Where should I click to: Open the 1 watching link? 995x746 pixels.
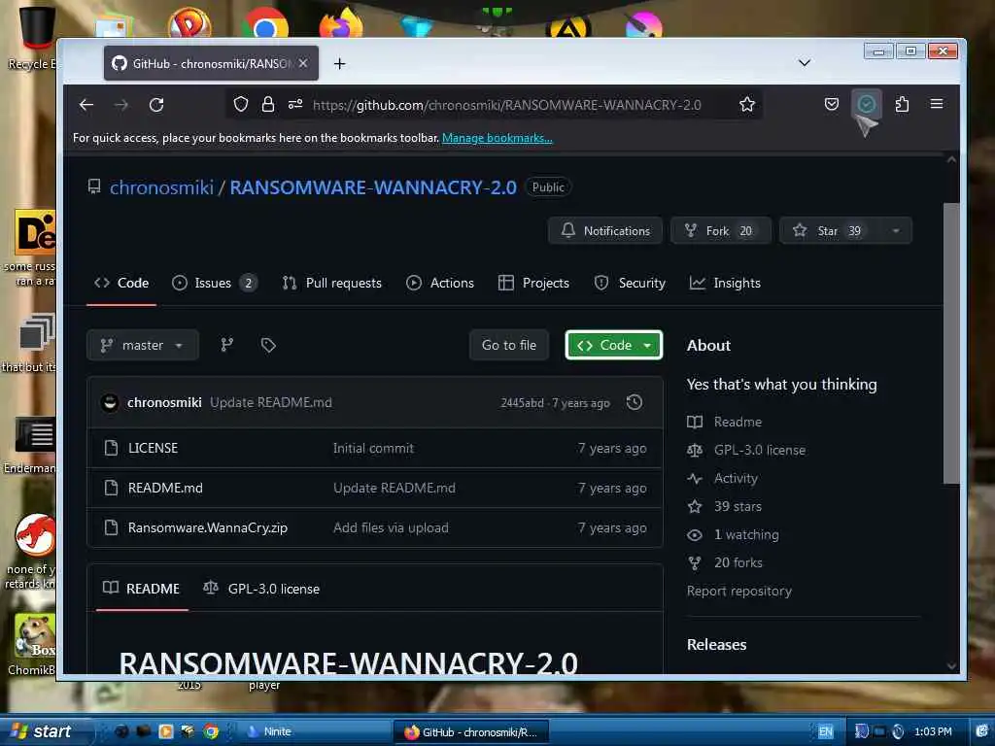733,535
